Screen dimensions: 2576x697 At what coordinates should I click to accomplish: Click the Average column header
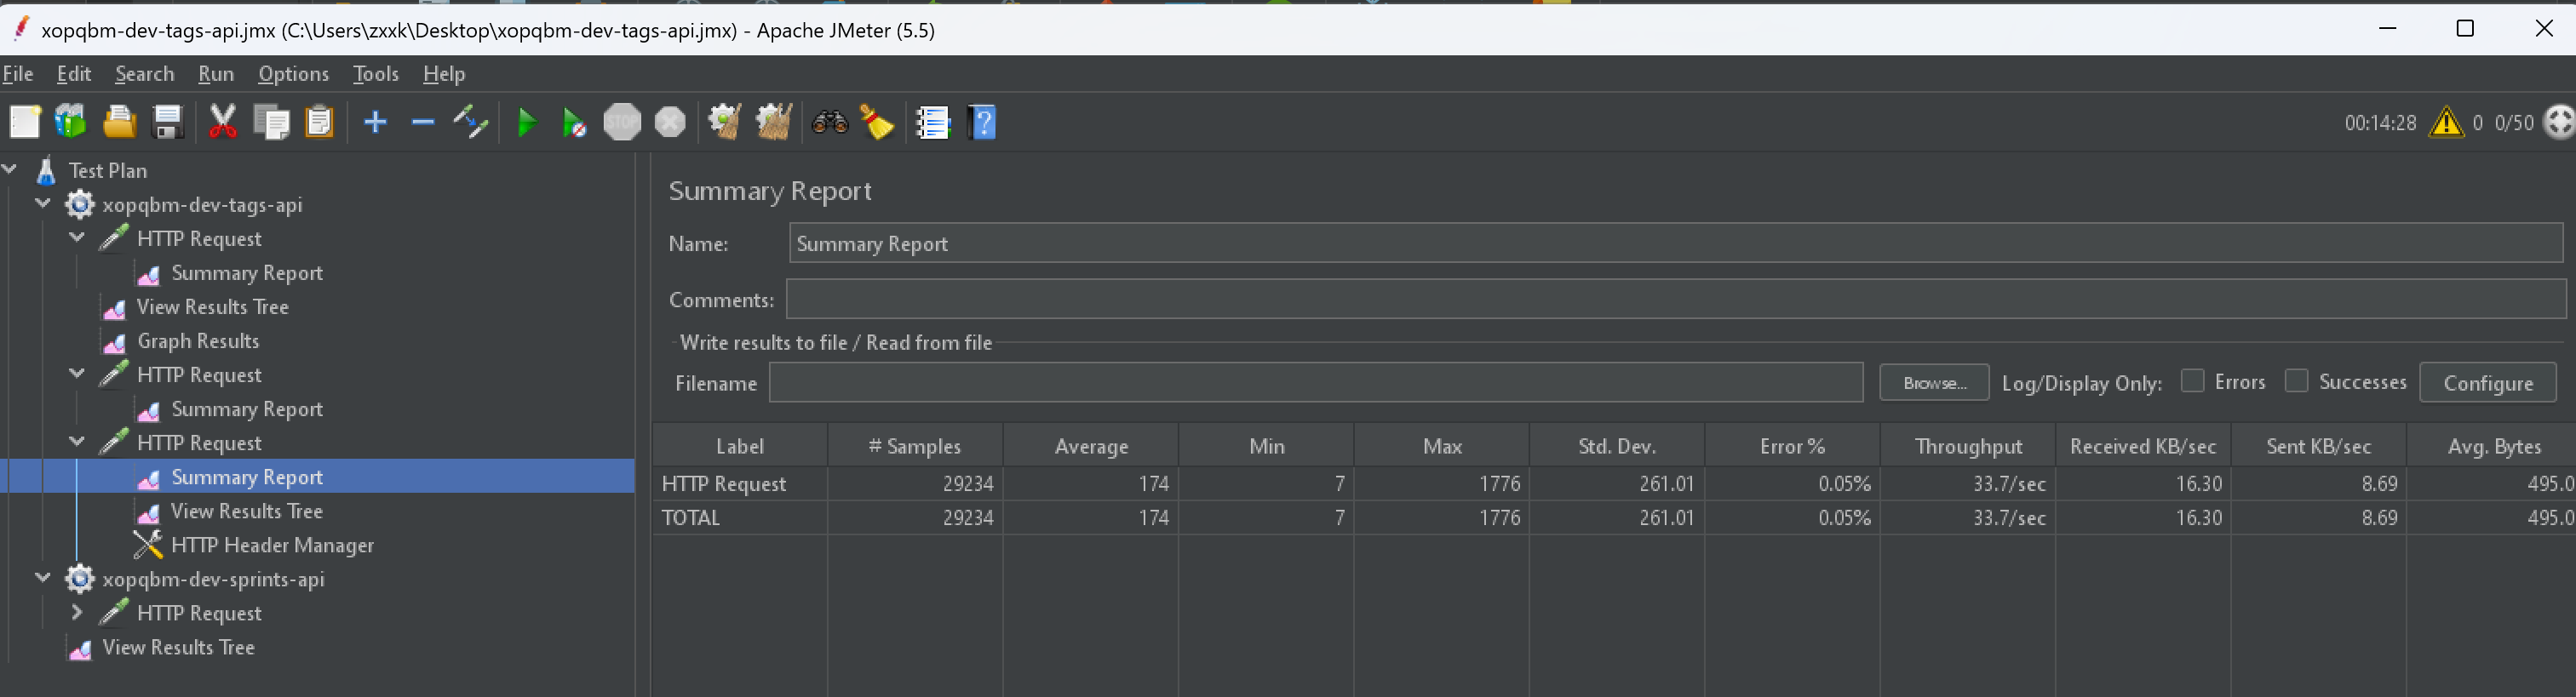point(1091,446)
